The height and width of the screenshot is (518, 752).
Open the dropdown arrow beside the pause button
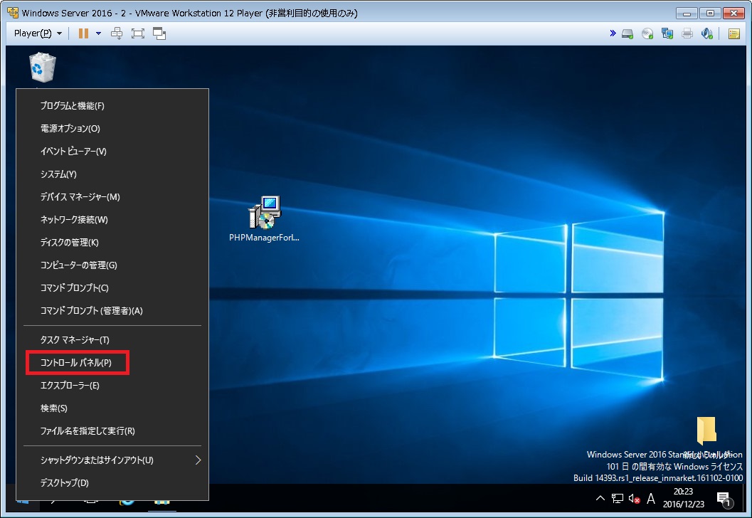pos(98,33)
